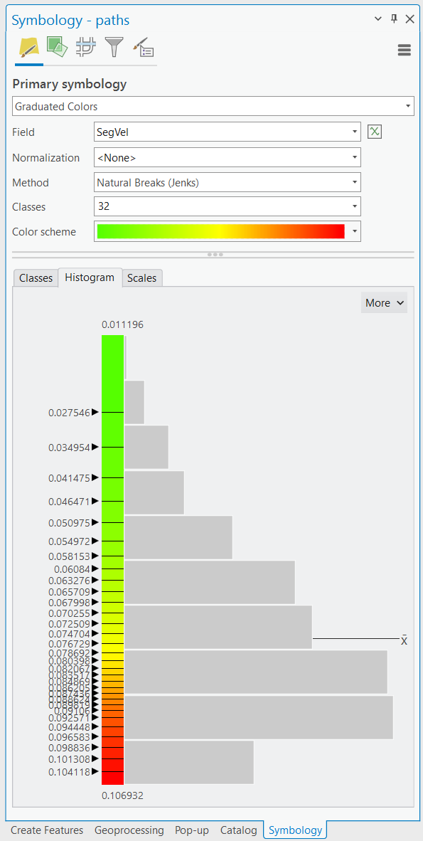
Task: Select the 0.050975 class break handle
Action: pos(95,522)
